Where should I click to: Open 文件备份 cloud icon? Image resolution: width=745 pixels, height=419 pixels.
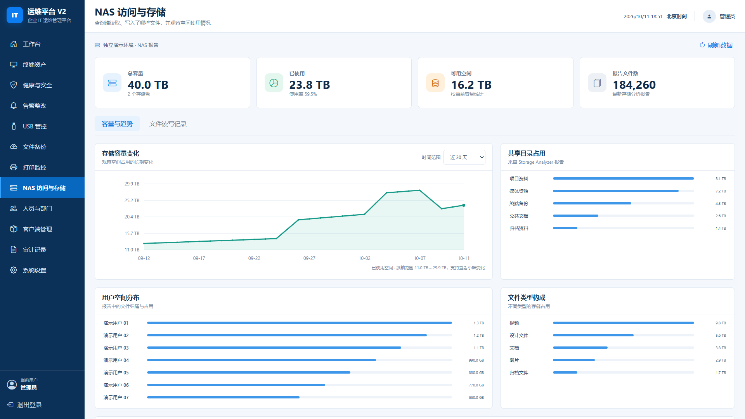[x=14, y=147]
